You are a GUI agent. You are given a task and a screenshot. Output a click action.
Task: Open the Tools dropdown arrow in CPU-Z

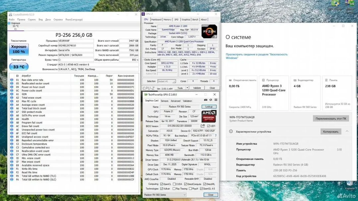click(x=187, y=88)
